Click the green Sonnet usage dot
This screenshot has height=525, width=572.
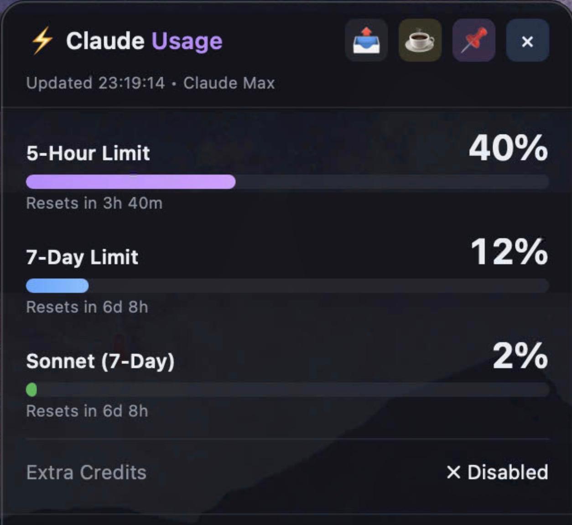[31, 390]
